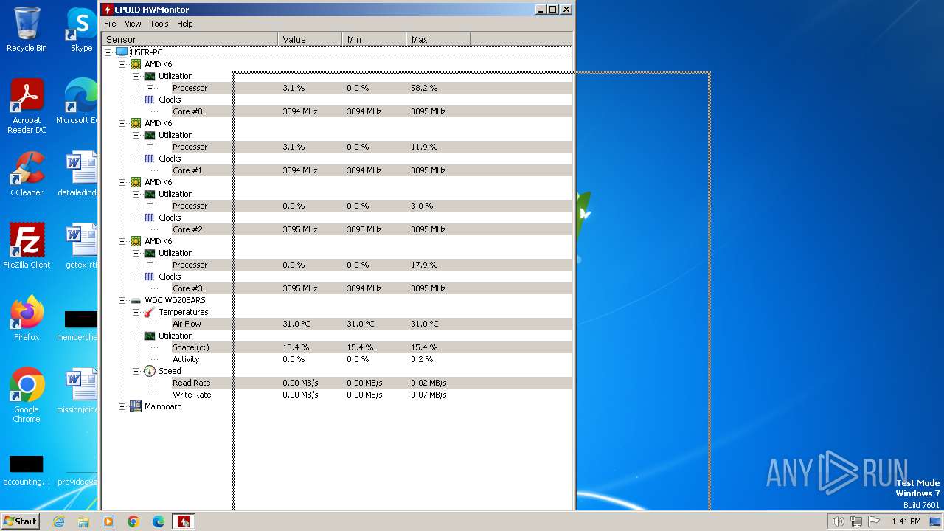Open the volume tray icon
This screenshot has width=944, height=531.
pos(838,521)
